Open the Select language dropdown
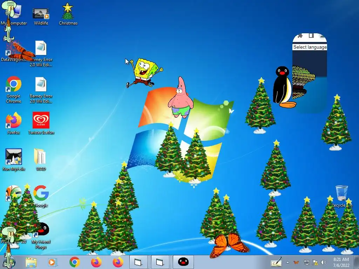Screen dimensions: 359x269 310,47
